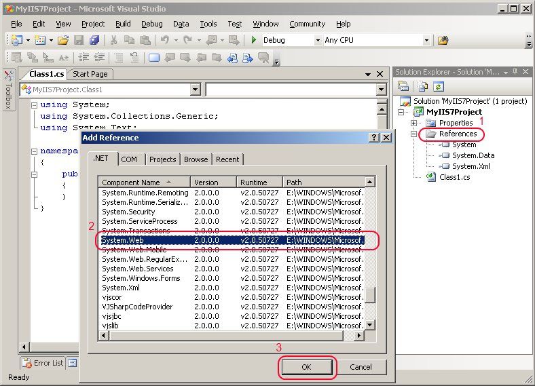This screenshot has height=386, width=535.
Task: Open the active files dropdown arrow in editor tabs
Action: pos(368,74)
